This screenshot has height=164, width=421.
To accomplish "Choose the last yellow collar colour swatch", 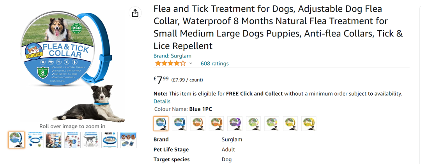I will tap(309, 124).
